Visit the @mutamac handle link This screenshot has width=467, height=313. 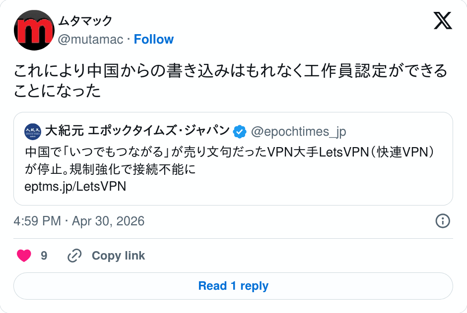point(90,40)
